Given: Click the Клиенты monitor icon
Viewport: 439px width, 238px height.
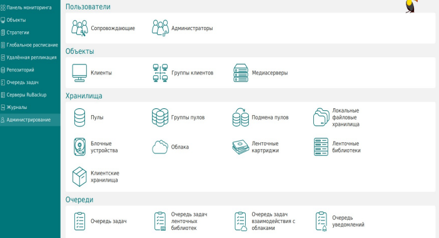Looking at the screenshot, I should pyautogui.click(x=79, y=73).
